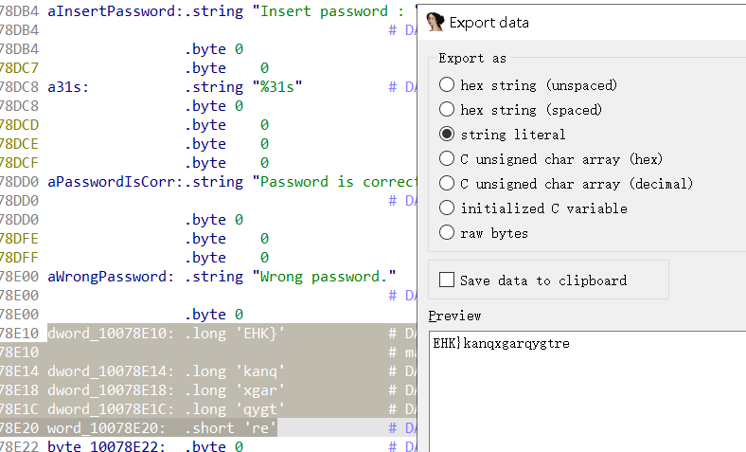Click the Export data title text
The width and height of the screenshot is (746, 452).
tap(489, 23)
